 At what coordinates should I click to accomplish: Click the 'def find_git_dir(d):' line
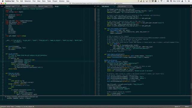13,73
